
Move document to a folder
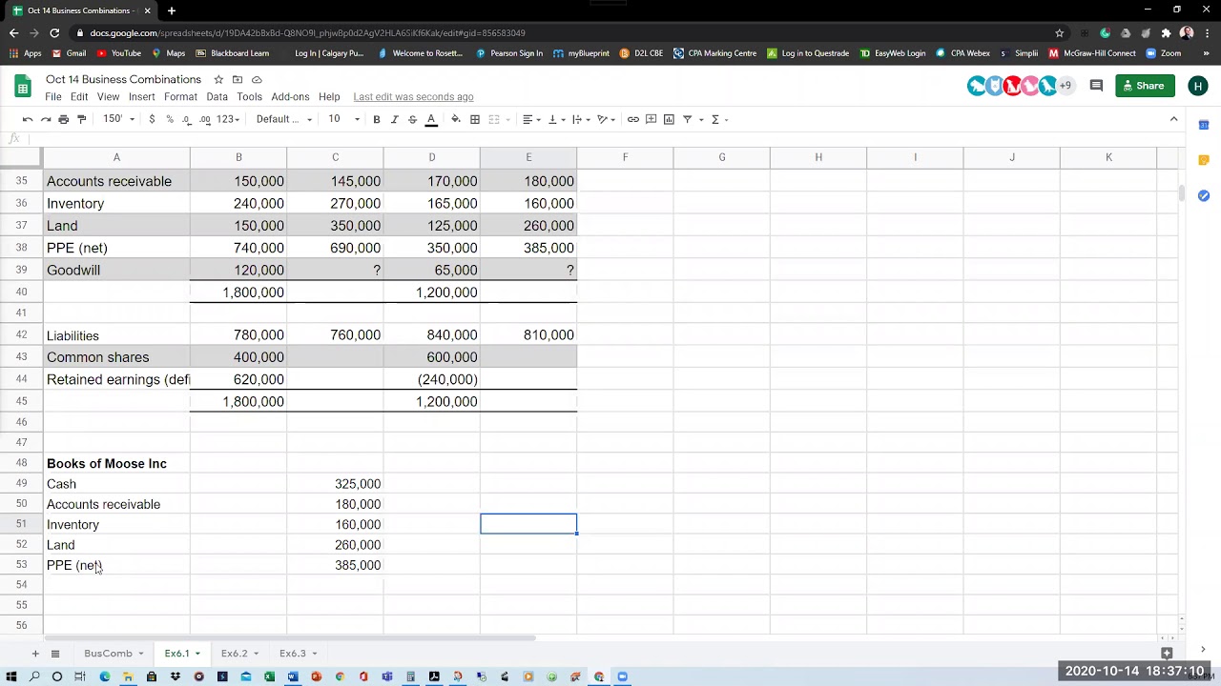[238, 79]
